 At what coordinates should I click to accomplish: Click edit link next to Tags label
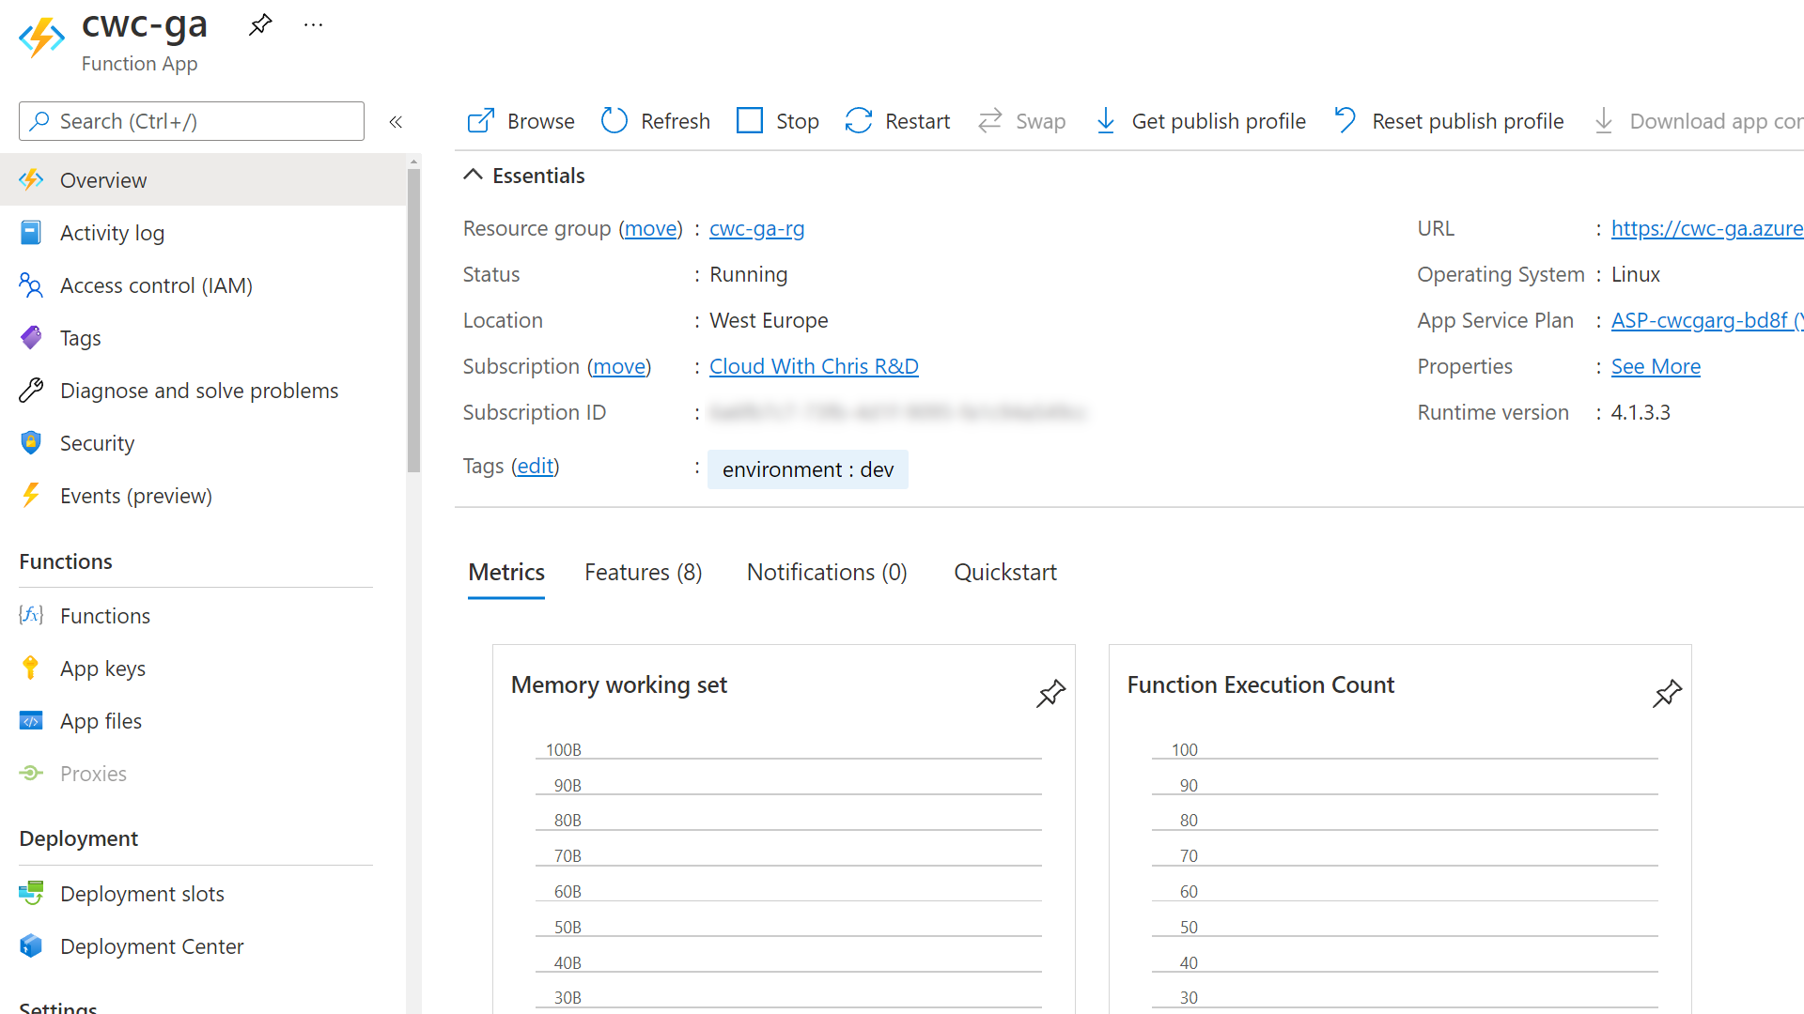click(x=536, y=465)
